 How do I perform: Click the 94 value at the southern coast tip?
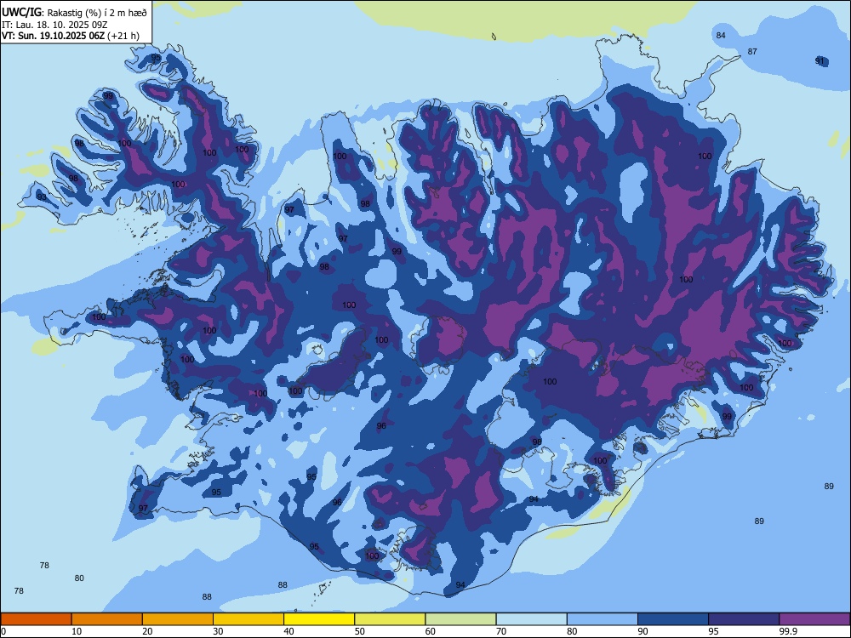click(x=460, y=585)
